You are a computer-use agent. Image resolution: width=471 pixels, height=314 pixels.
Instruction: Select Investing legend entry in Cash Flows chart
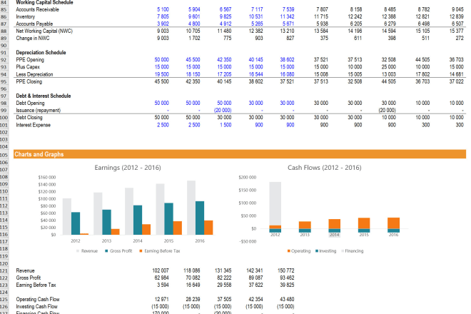point(326,251)
